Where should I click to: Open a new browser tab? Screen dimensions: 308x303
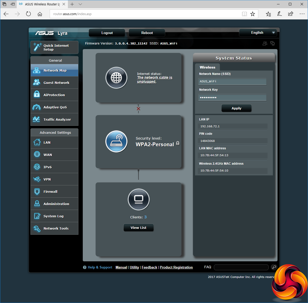[72, 4]
